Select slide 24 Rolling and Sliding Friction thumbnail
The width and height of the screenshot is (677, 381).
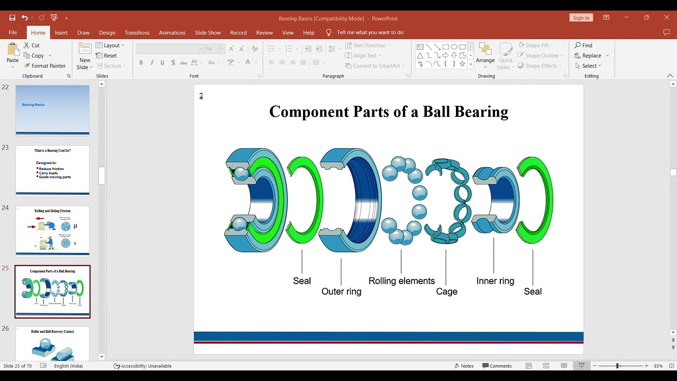tap(52, 231)
